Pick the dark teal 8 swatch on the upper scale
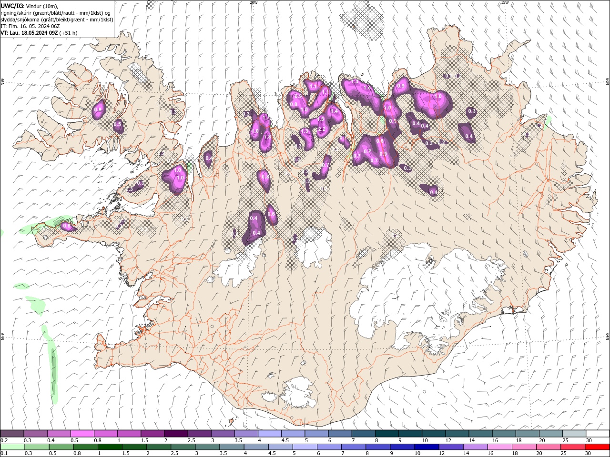 tap(387, 434)
